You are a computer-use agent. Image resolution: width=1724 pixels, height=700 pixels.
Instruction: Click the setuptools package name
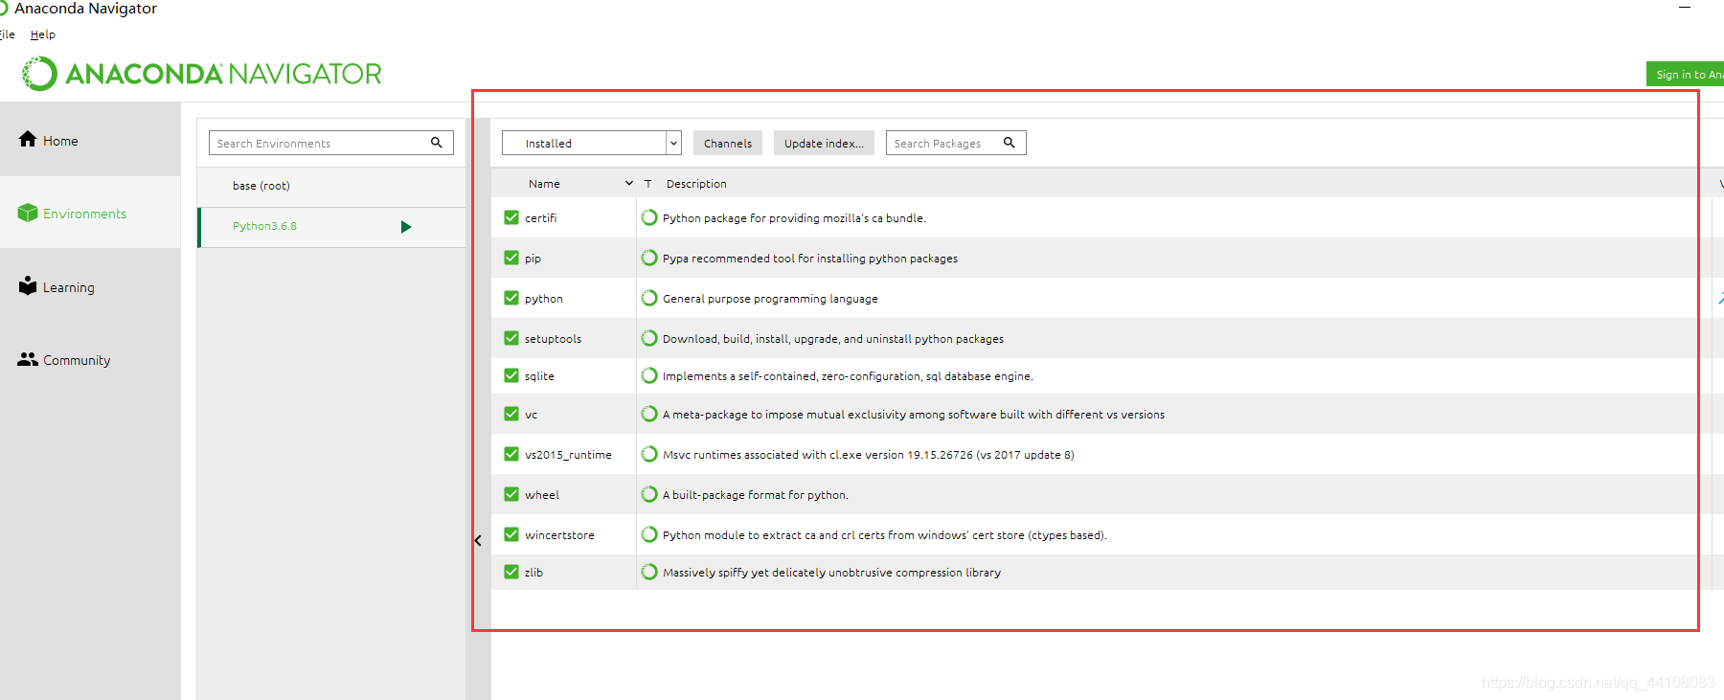[553, 339]
